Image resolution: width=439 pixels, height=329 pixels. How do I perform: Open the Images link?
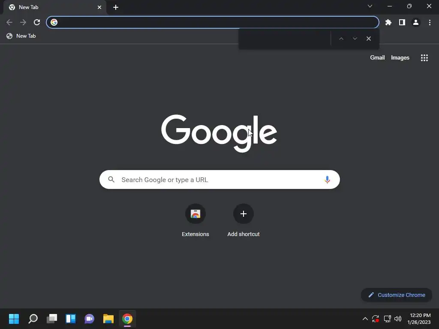pyautogui.click(x=400, y=58)
